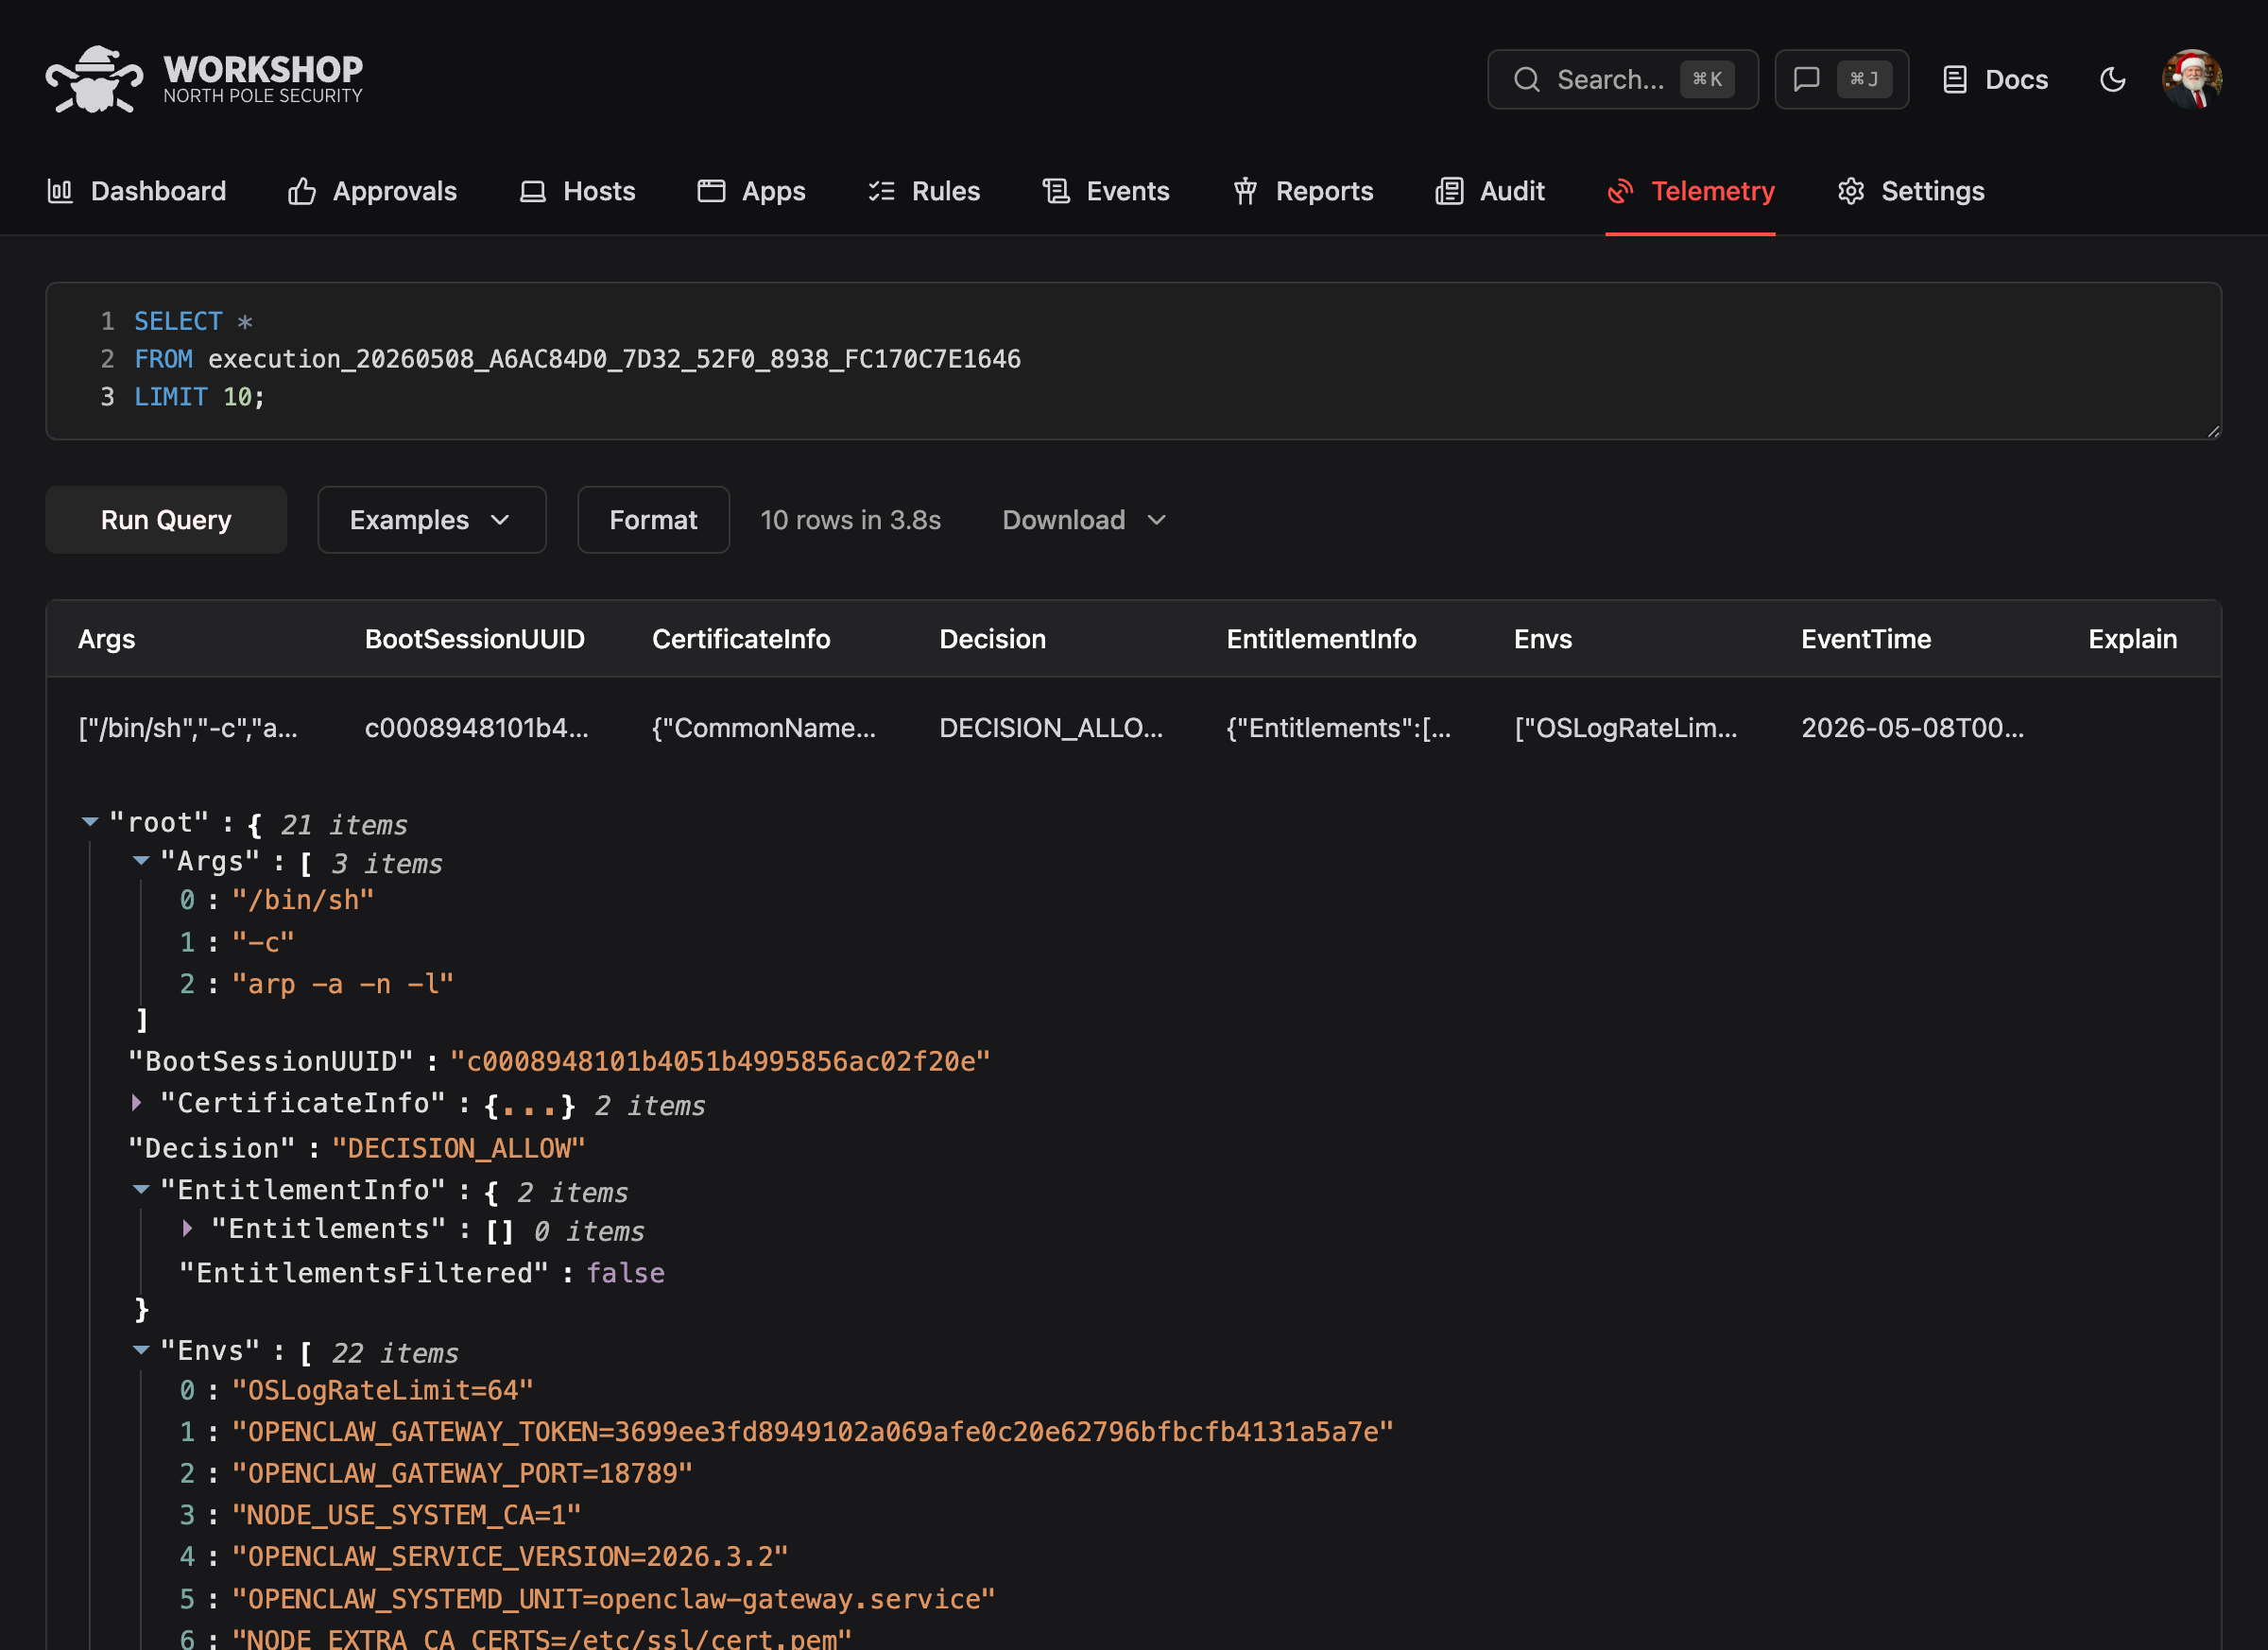Click the search magnifier icon
Image resolution: width=2268 pixels, height=1650 pixels.
(x=1526, y=79)
